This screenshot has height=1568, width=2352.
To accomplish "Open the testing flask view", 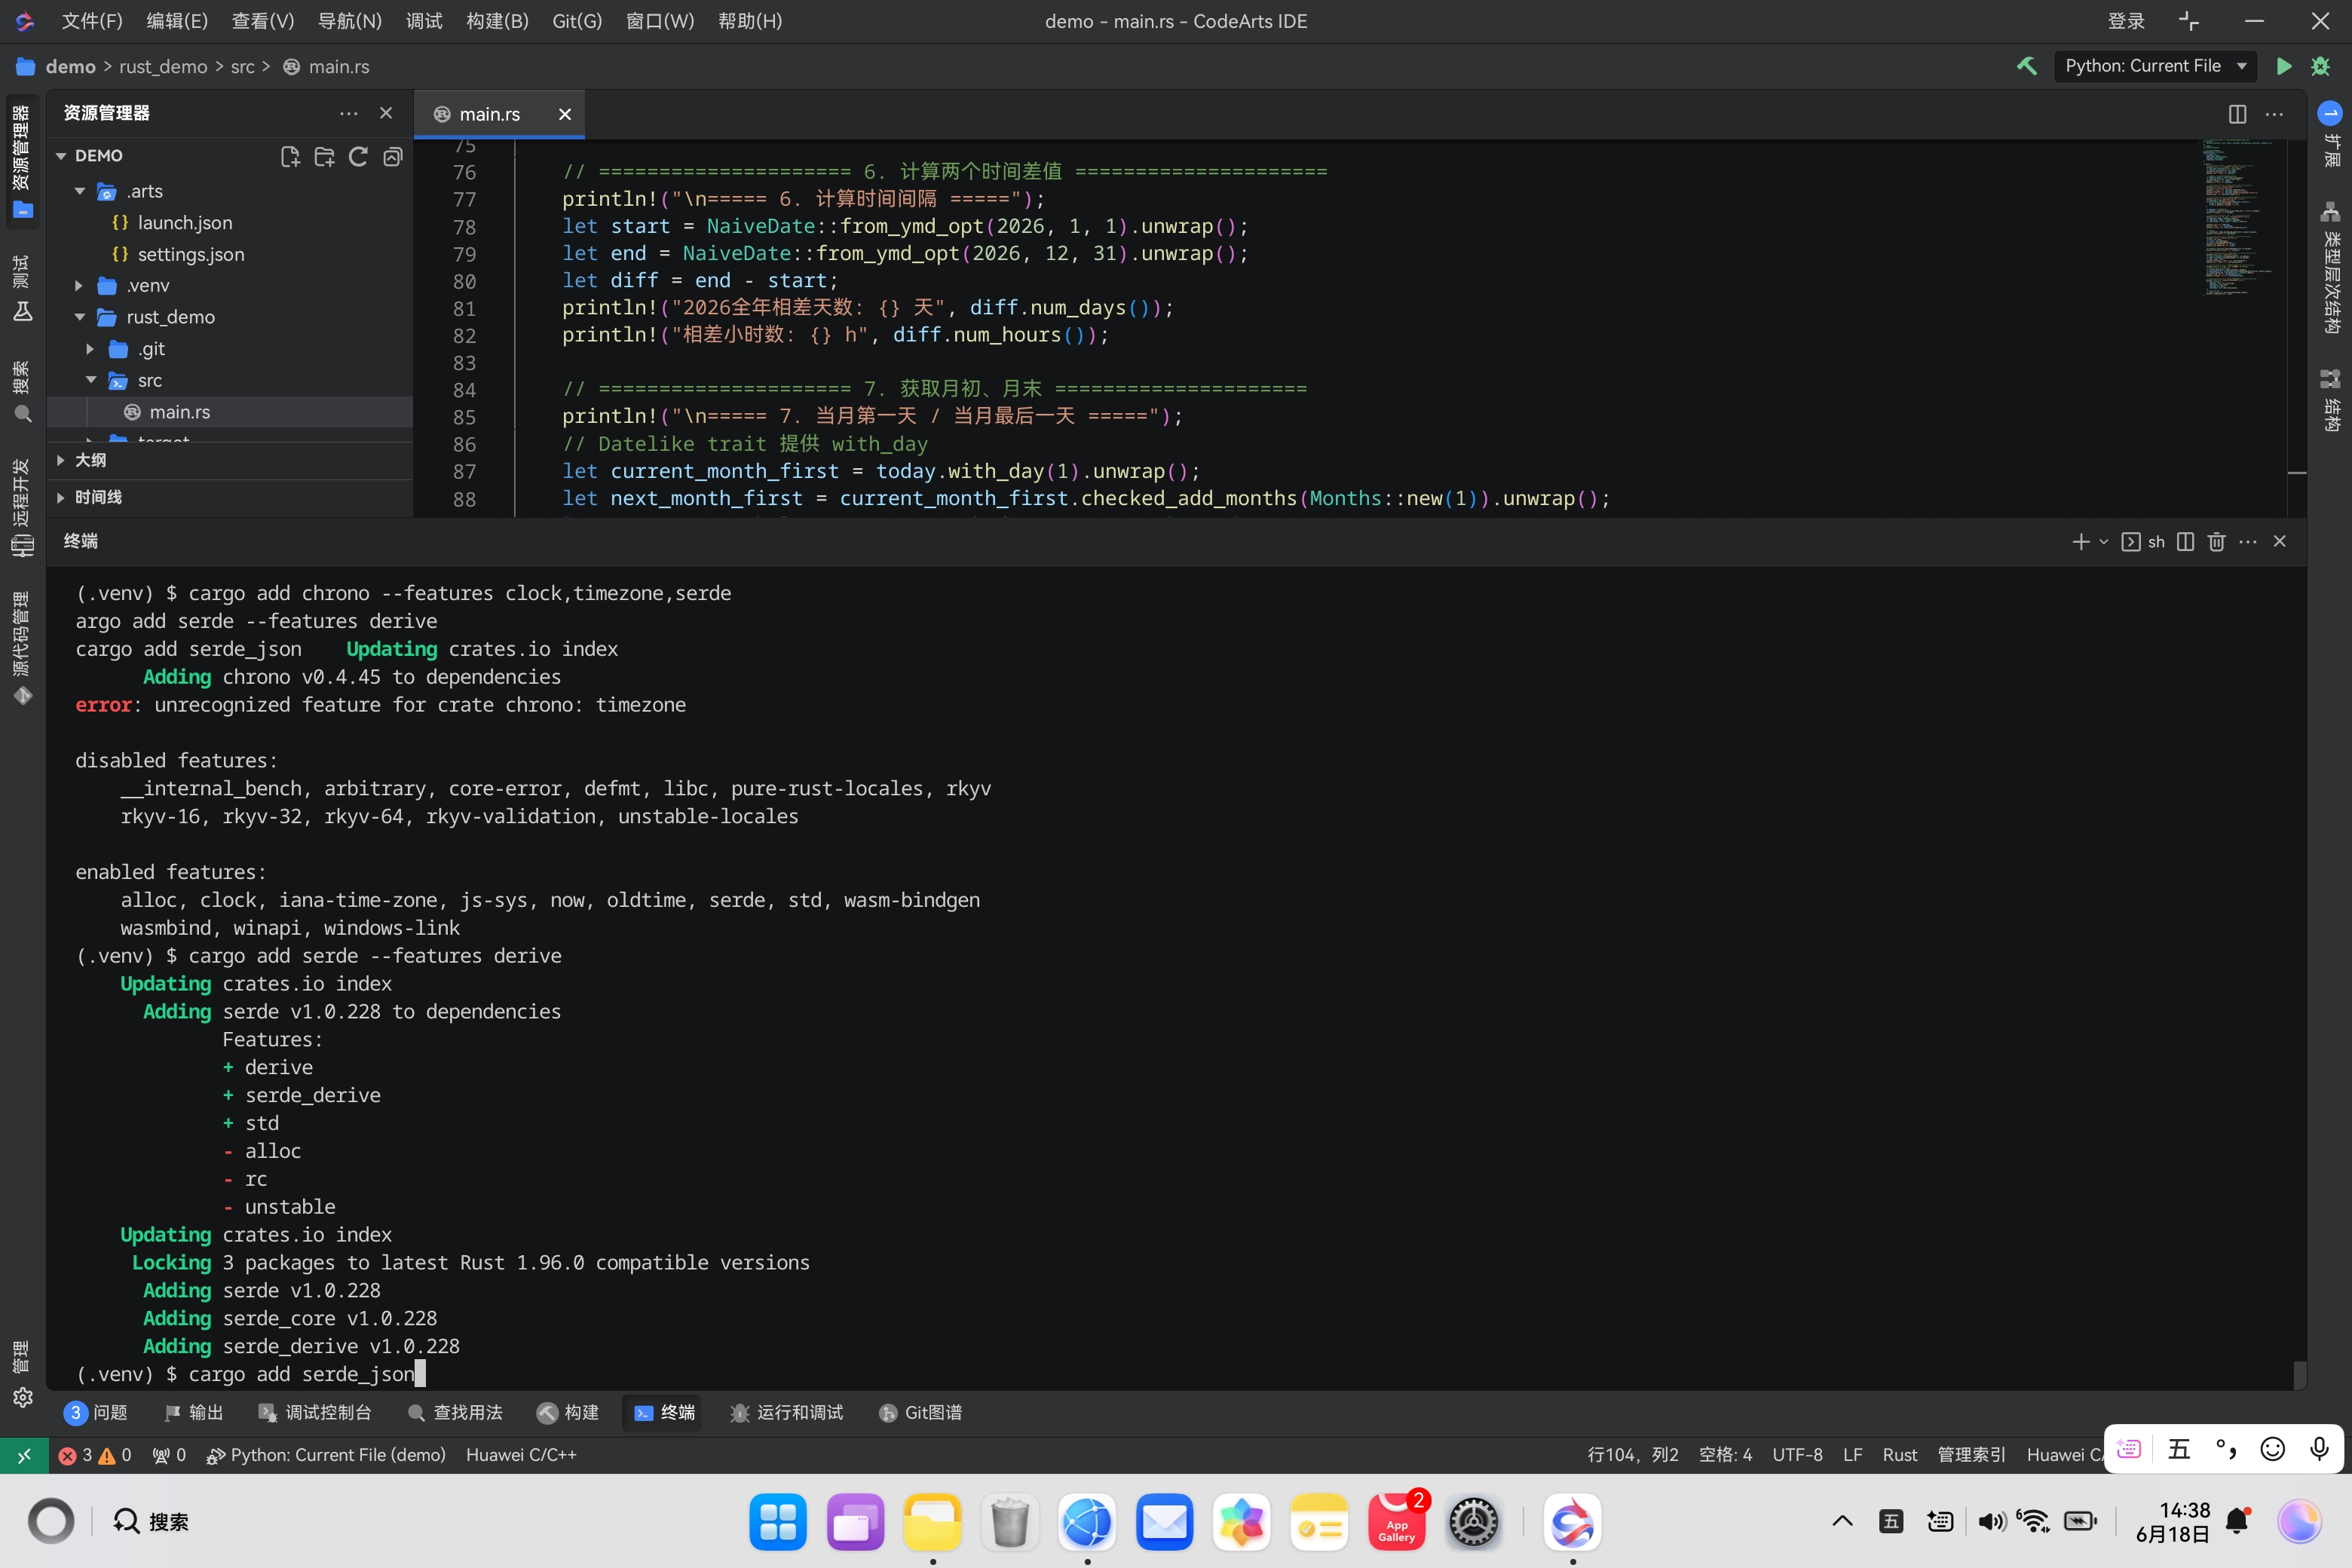I will [22, 288].
